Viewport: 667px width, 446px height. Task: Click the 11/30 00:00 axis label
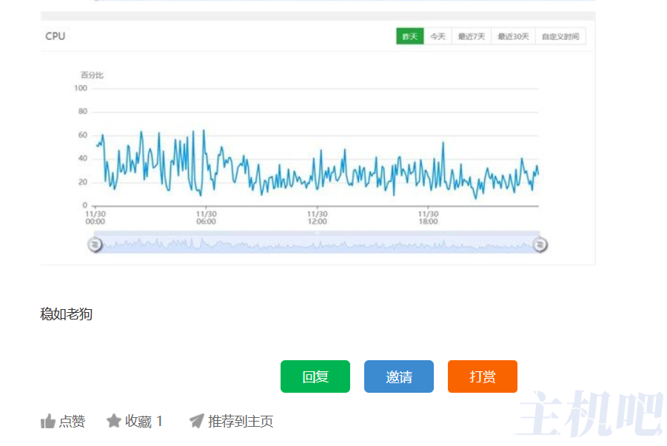pos(95,217)
